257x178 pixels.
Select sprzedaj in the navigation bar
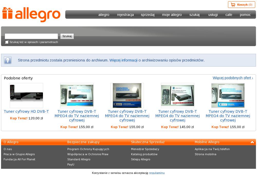148,15
